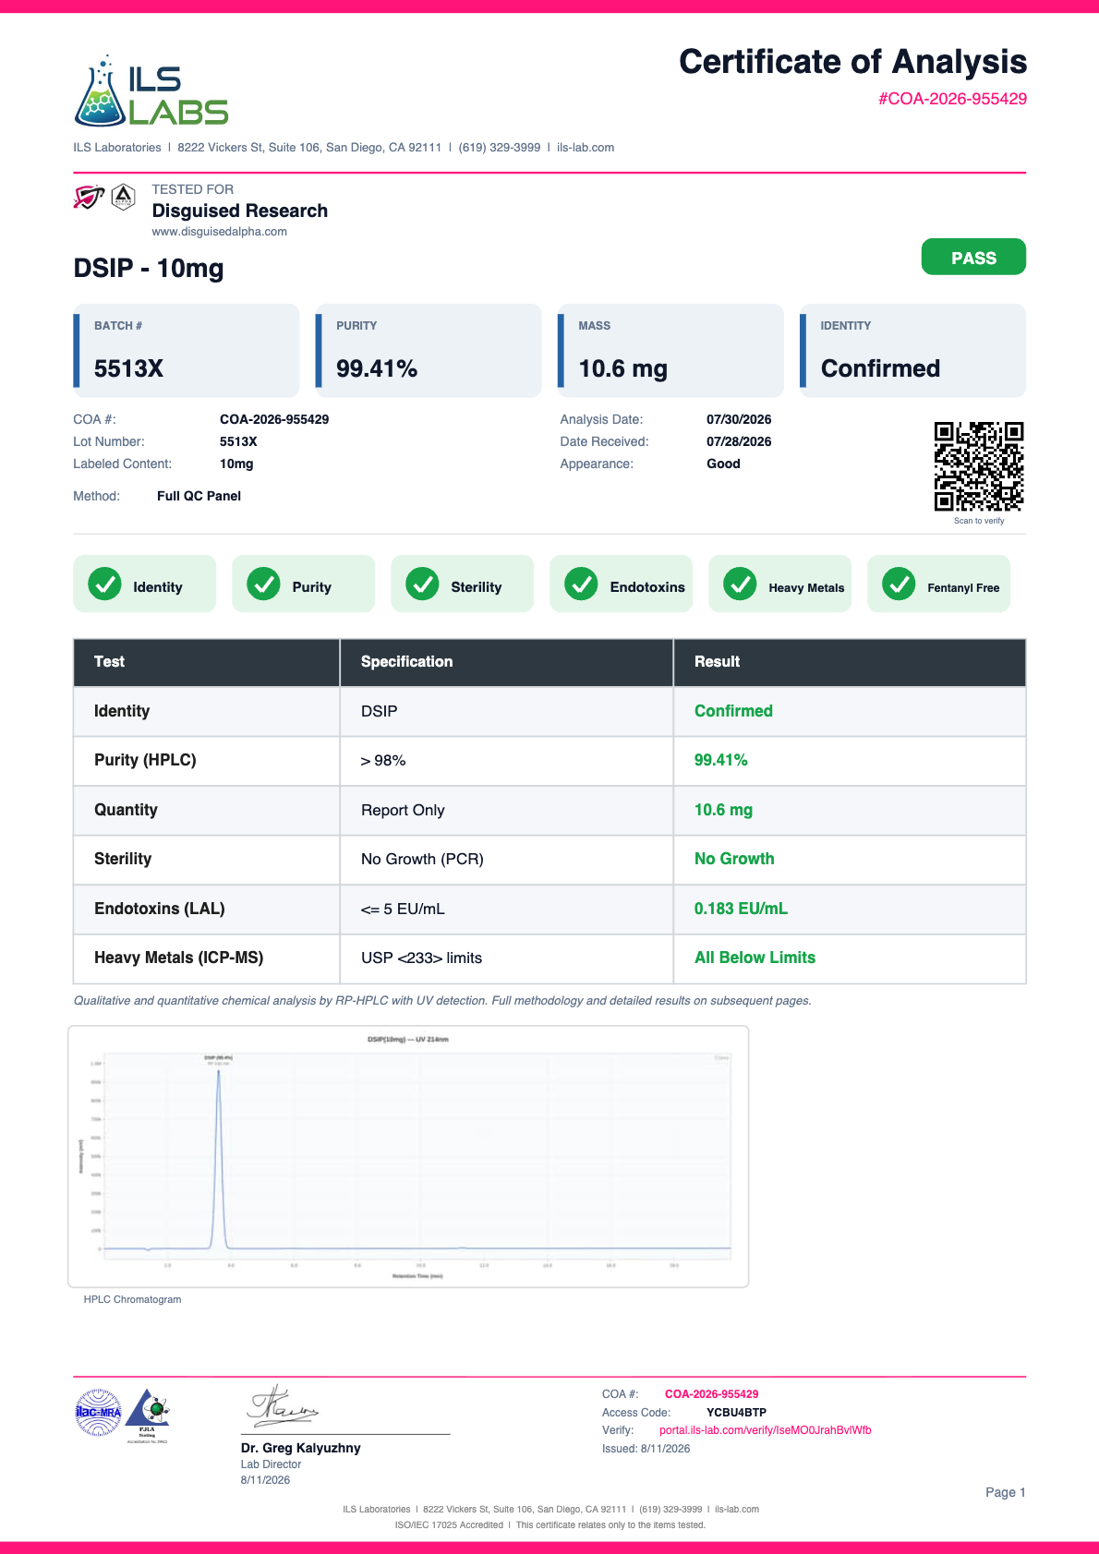The width and height of the screenshot is (1099, 1554).
Task: Click the Batch # 5513X card
Action: click(x=187, y=351)
